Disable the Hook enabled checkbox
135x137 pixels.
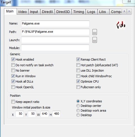(13, 59)
